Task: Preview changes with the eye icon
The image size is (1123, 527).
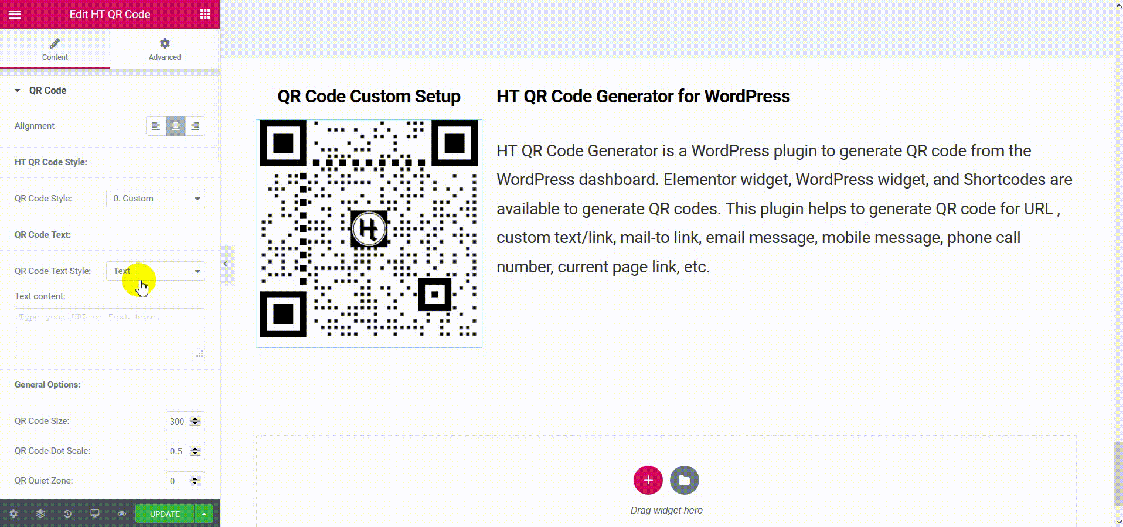Action: point(122,514)
